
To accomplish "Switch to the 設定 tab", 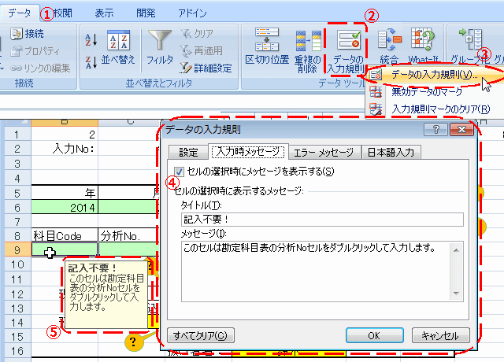I will [187, 153].
